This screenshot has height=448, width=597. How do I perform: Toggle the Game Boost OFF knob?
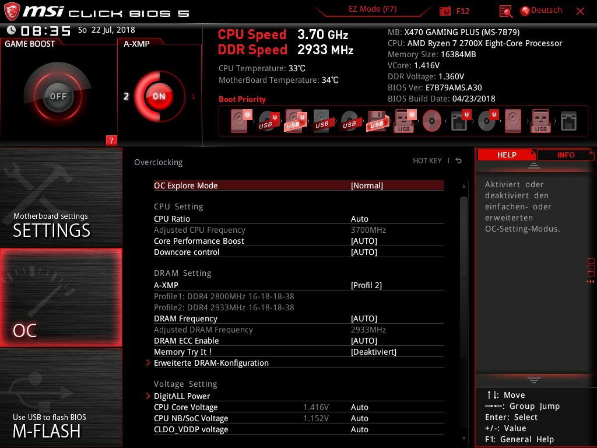pos(58,96)
